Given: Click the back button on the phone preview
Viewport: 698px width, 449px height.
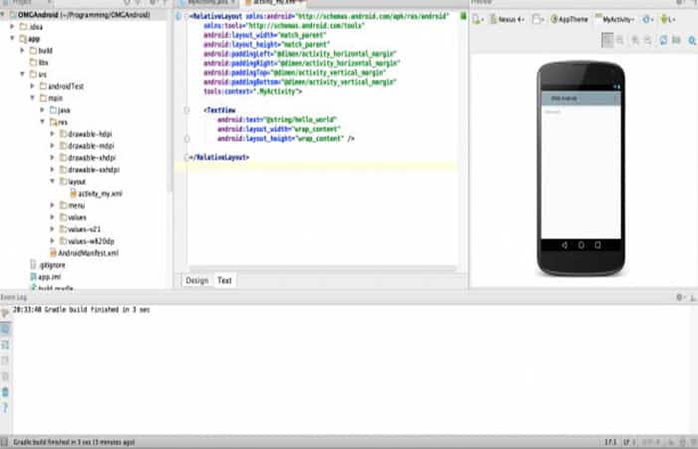Looking at the screenshot, I should pyautogui.click(x=564, y=245).
